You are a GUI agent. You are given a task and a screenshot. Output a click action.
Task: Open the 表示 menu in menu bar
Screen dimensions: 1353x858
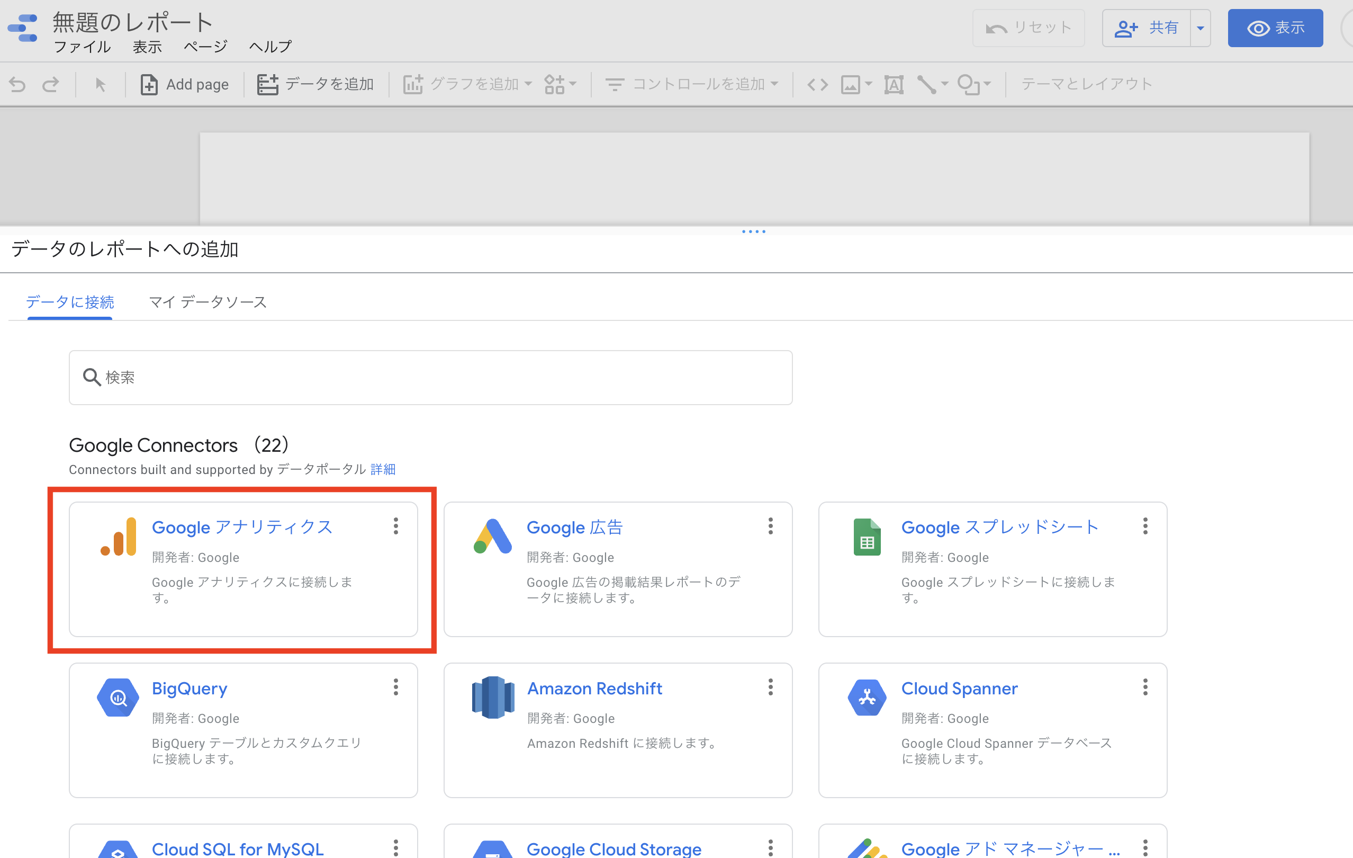(x=147, y=47)
